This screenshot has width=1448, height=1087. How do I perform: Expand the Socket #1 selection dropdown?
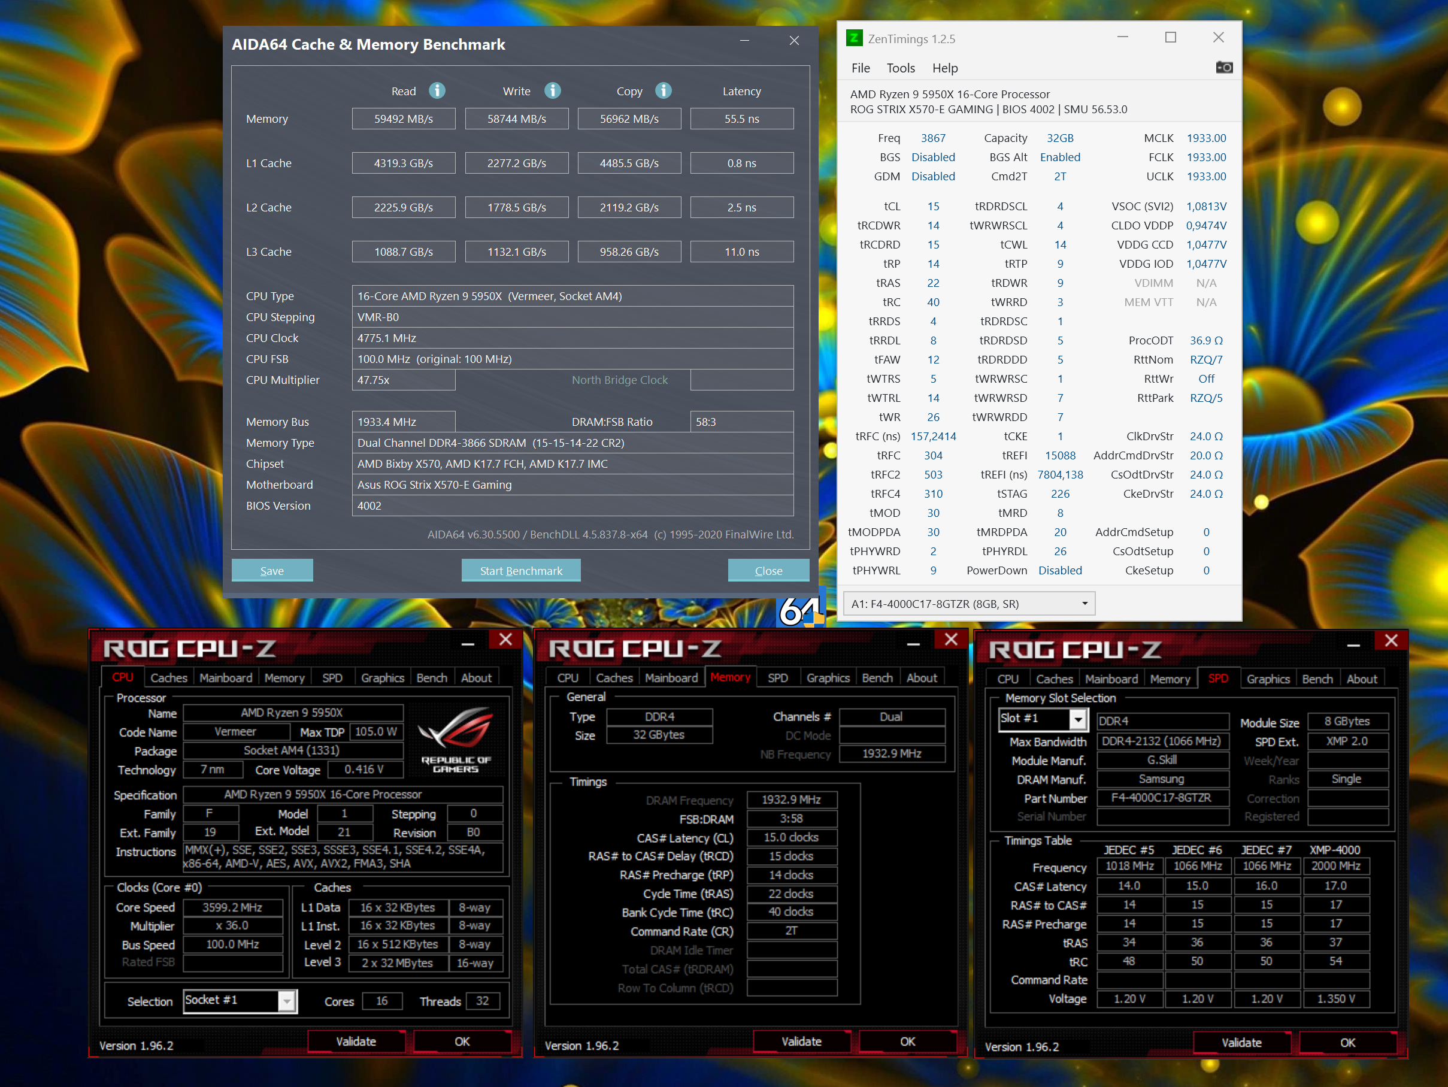point(287,1001)
